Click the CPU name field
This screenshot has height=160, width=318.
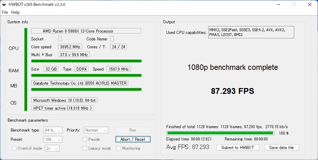tap(86, 31)
